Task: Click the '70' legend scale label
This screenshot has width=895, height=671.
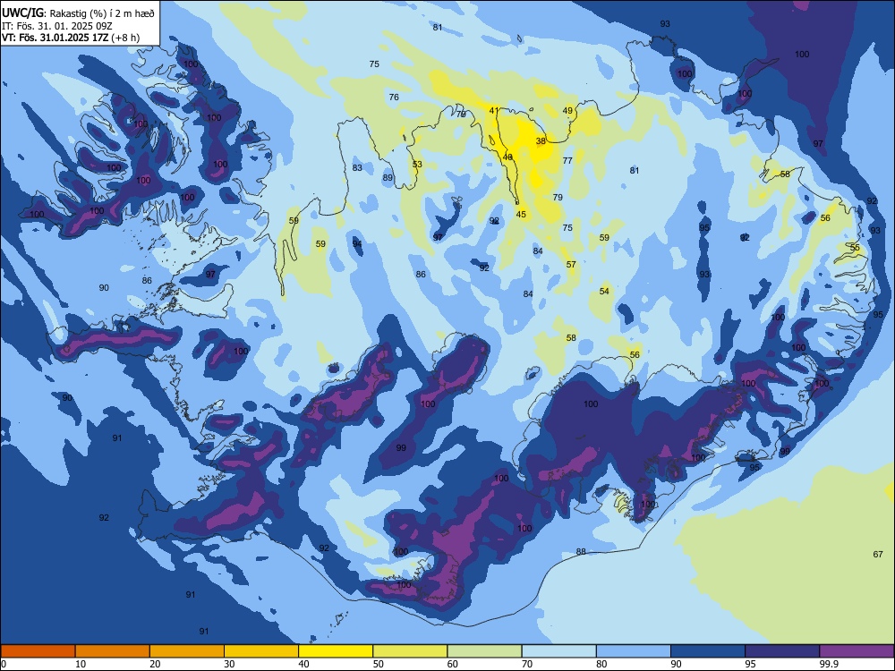Action: point(527,664)
